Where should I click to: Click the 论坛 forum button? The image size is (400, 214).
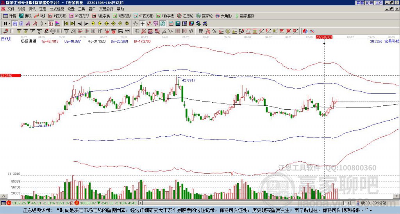pyautogui.click(x=370, y=3)
